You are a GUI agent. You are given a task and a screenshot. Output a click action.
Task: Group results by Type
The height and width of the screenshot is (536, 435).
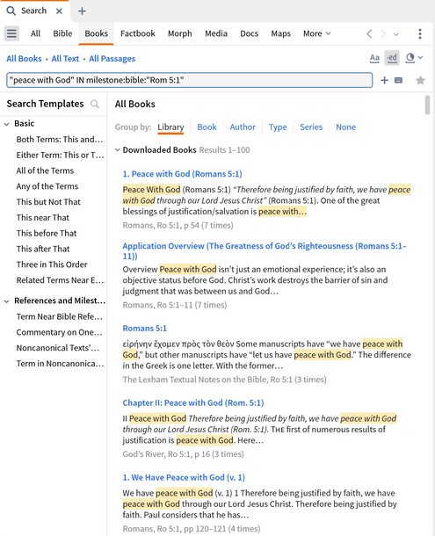coord(278,127)
